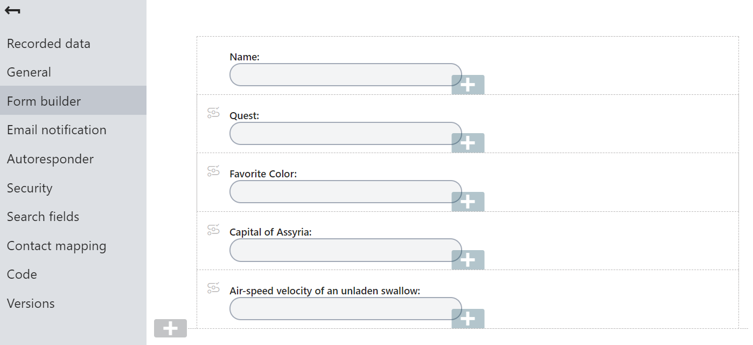The image size is (753, 345).
Task: Click the plus icon under the Quest field
Action: (468, 143)
